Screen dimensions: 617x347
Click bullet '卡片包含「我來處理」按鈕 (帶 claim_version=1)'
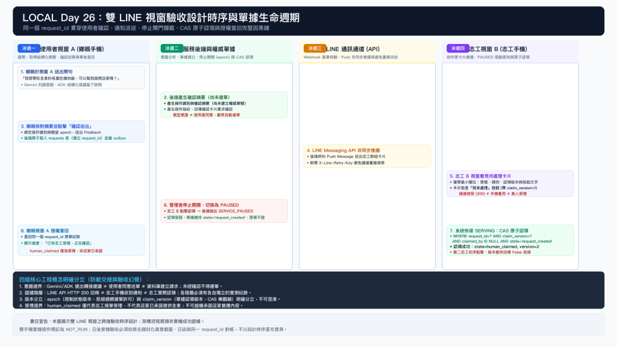tap(493, 188)
